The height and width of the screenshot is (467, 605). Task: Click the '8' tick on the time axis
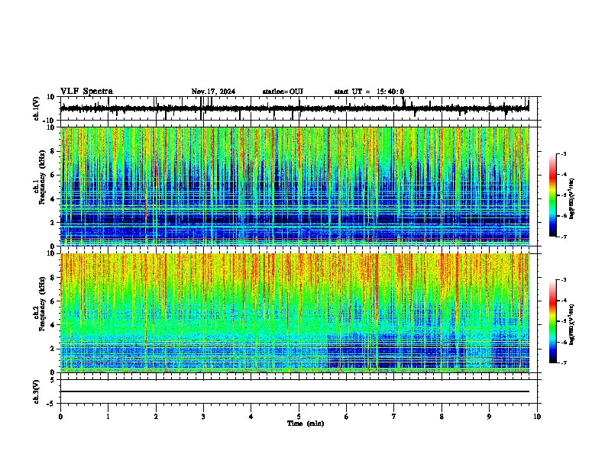[x=442, y=417]
